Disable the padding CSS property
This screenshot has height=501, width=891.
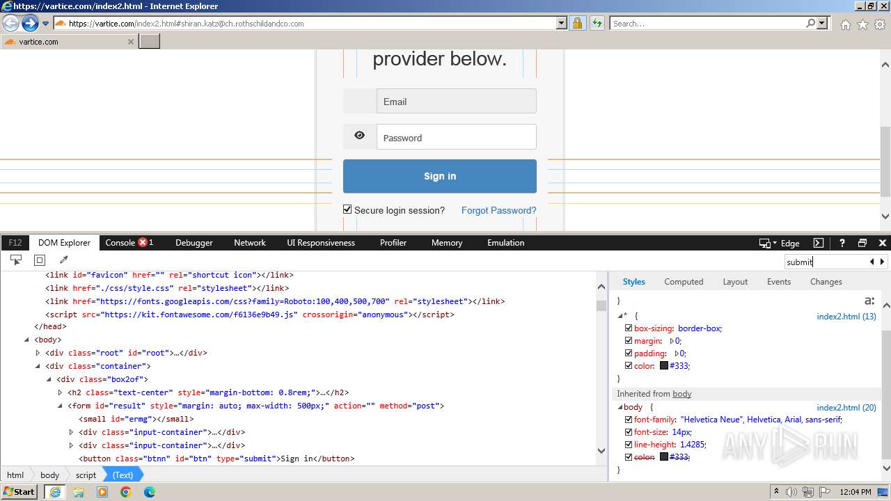[629, 353]
